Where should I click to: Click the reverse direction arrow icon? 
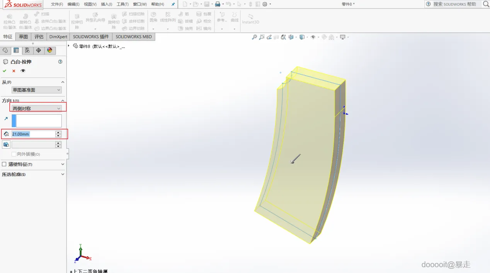click(6, 119)
